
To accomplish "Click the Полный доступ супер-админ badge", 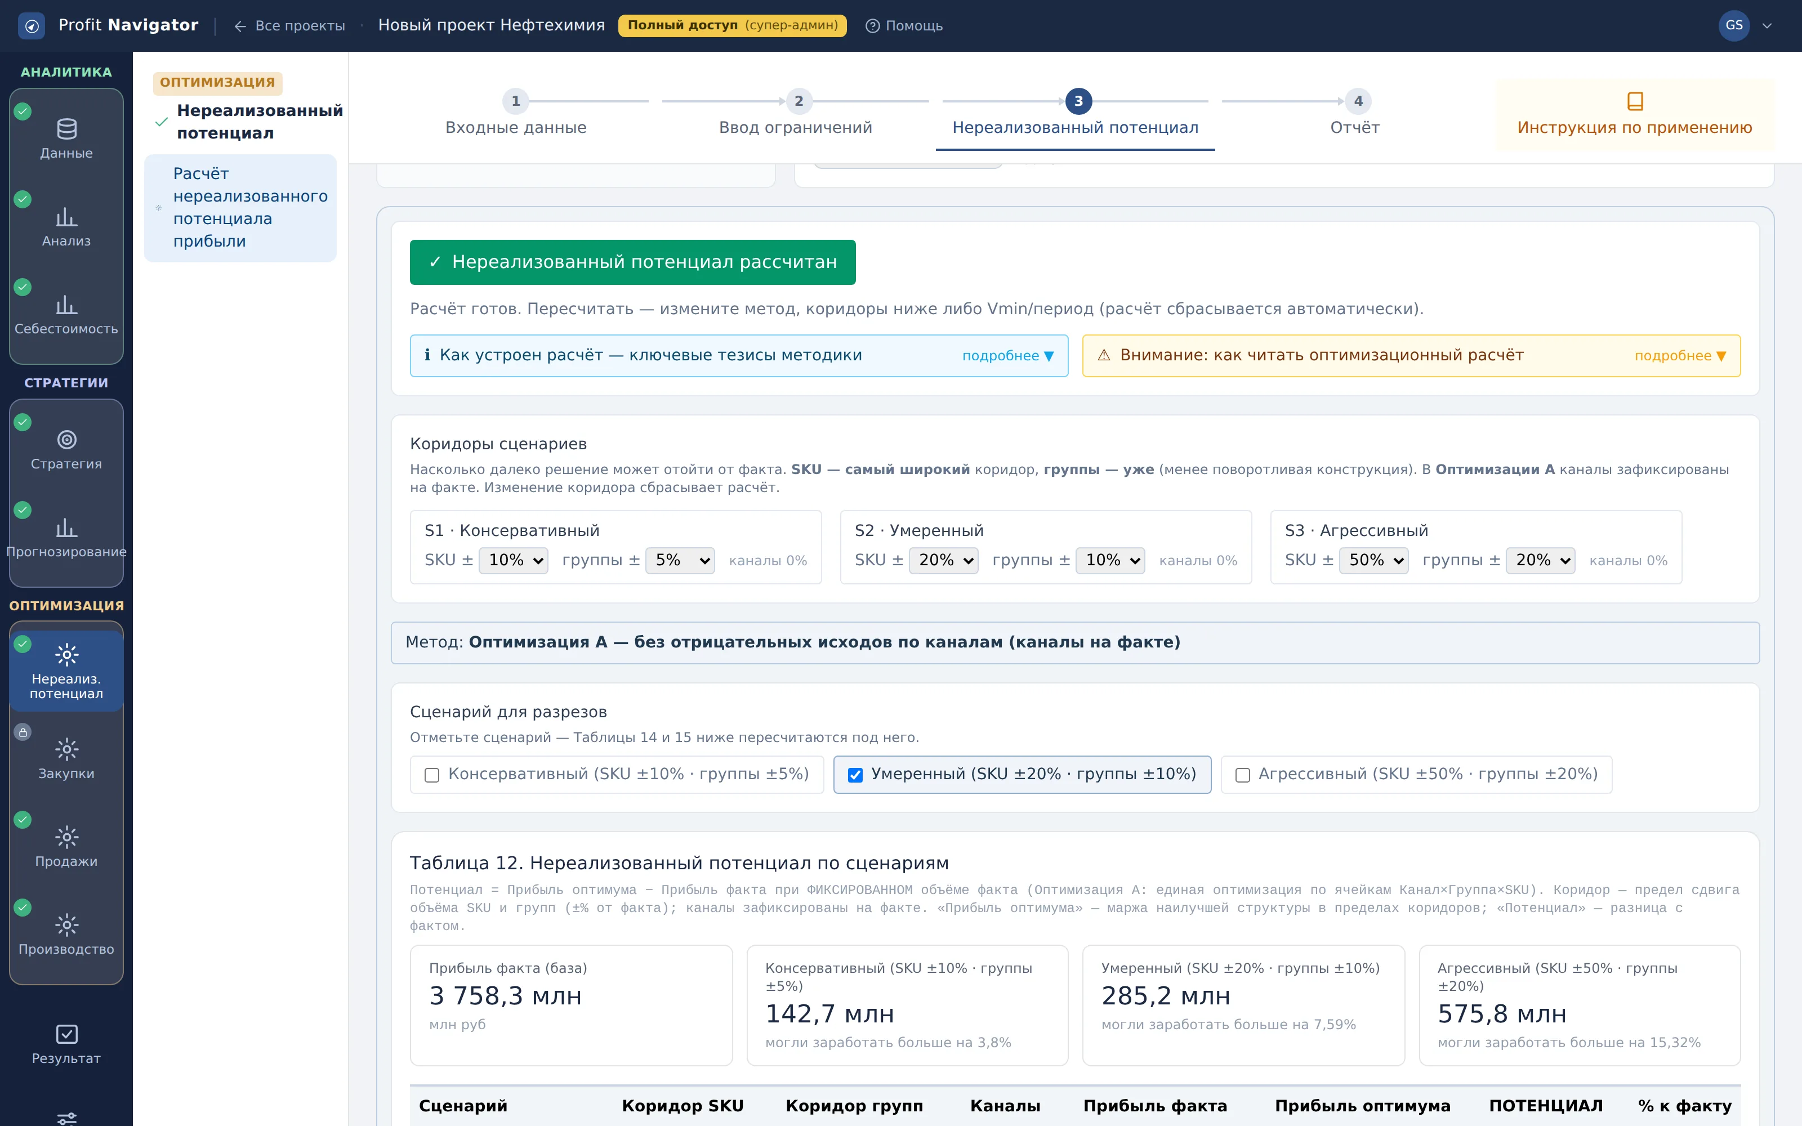I will pyautogui.click(x=732, y=26).
